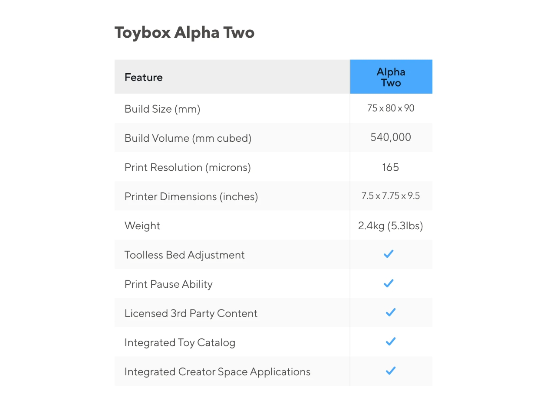Click the 2.4kg (5.3lbs) weight value
The image size is (547, 410).
(x=391, y=226)
